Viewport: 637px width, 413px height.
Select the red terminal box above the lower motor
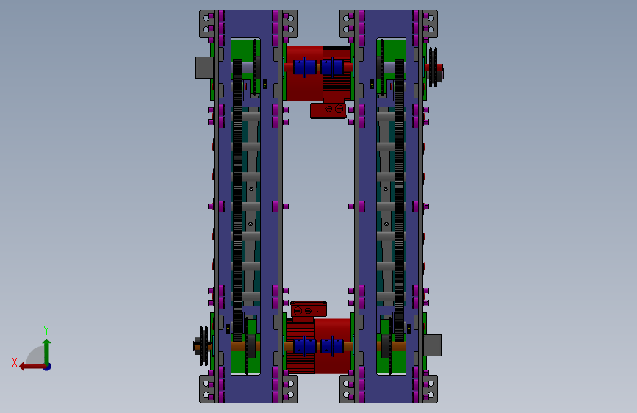point(309,309)
